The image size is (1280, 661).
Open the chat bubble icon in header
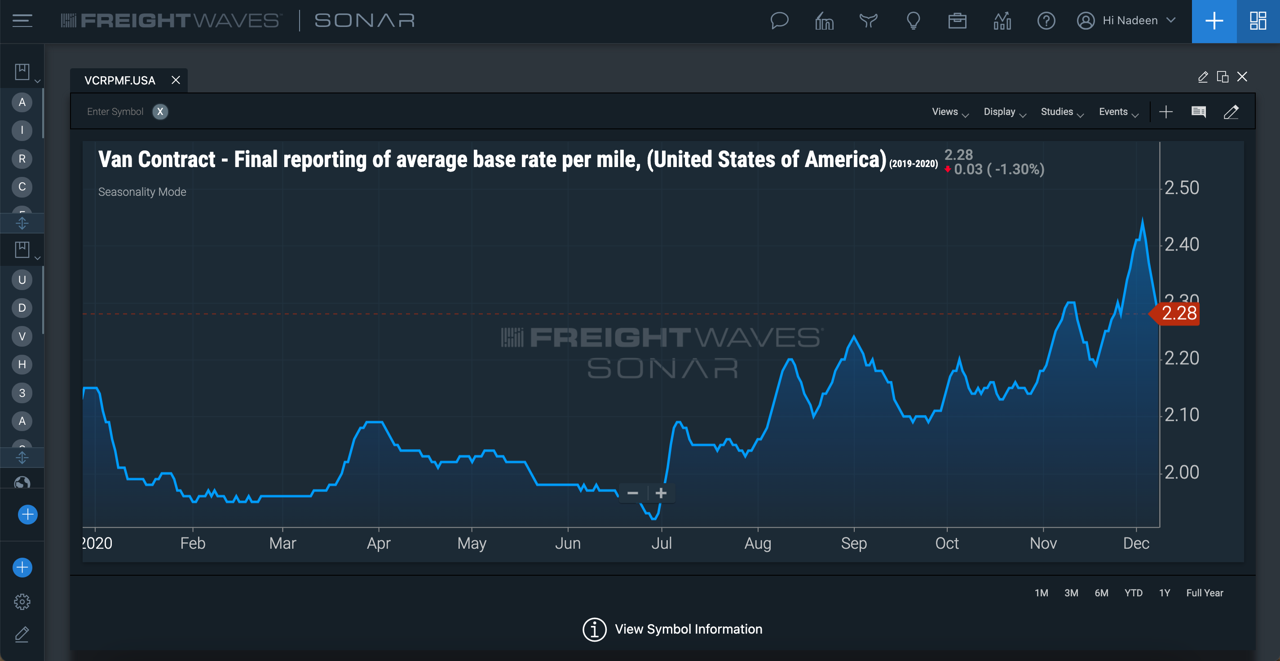pos(779,21)
